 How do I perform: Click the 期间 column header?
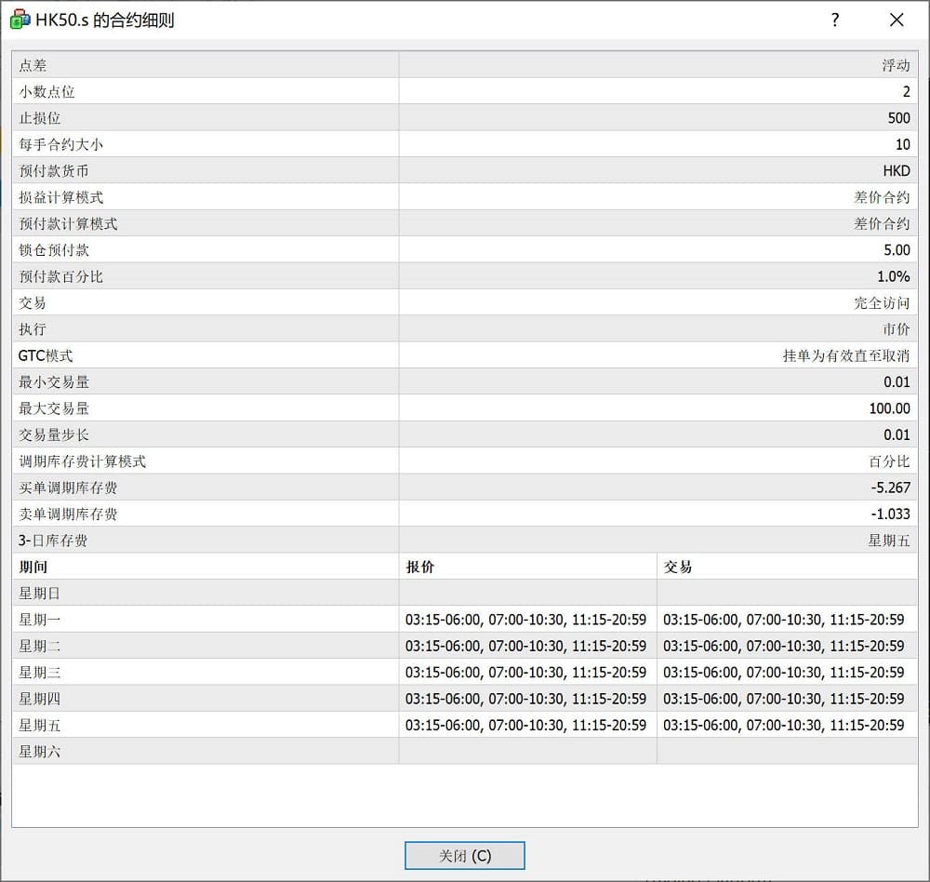point(33,567)
